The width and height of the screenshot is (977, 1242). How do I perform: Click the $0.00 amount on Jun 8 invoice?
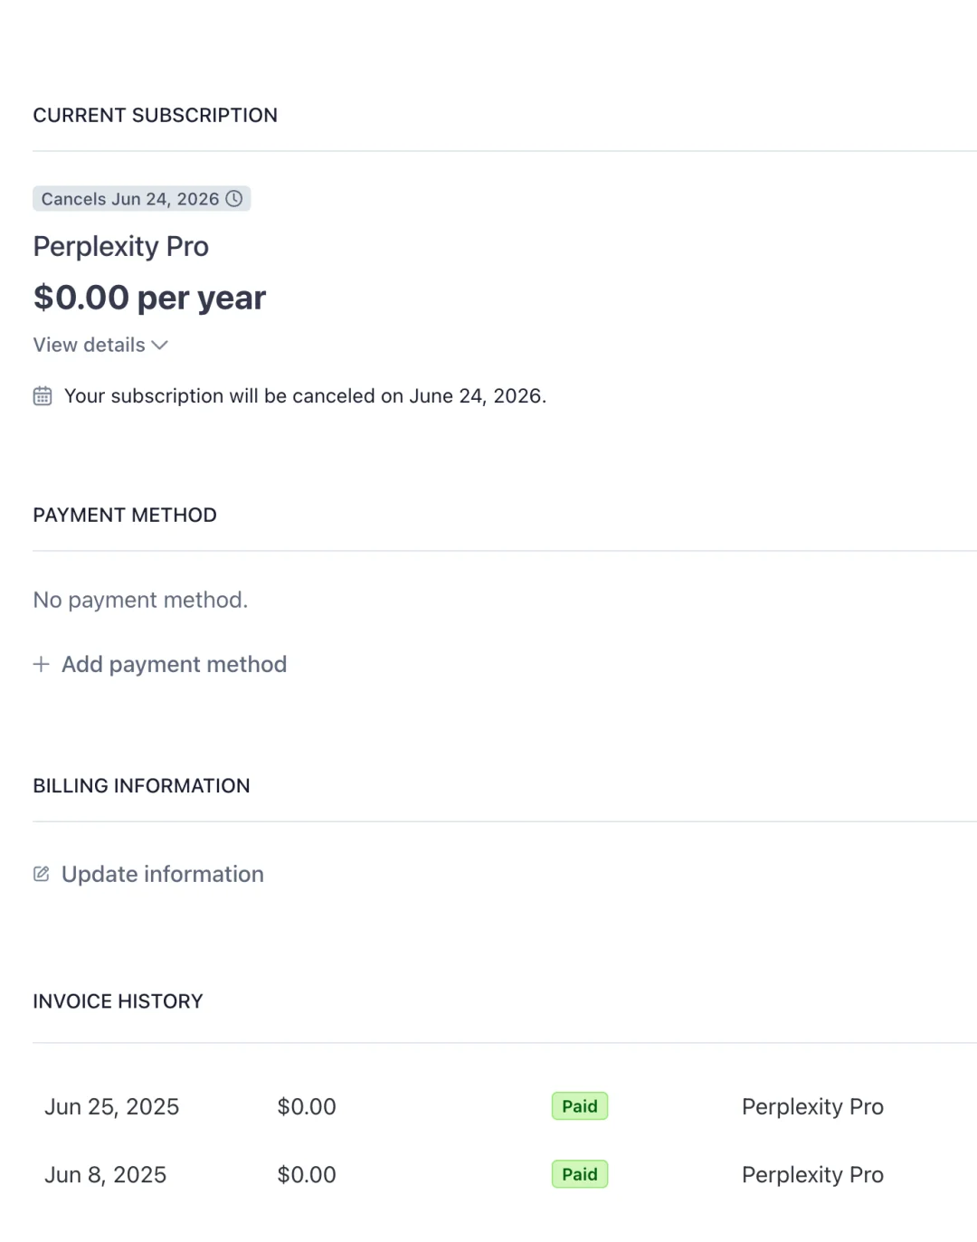click(x=307, y=1174)
